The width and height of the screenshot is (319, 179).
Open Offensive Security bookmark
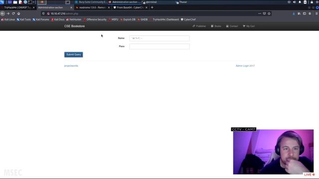95,19
